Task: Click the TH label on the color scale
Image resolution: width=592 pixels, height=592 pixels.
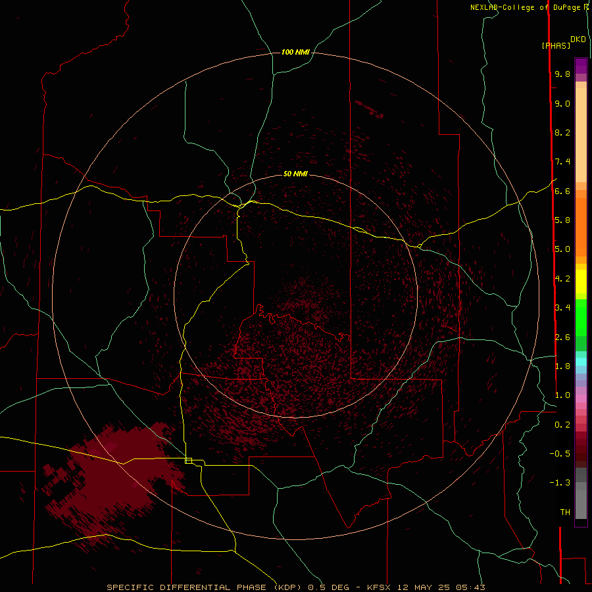Action: [x=565, y=512]
